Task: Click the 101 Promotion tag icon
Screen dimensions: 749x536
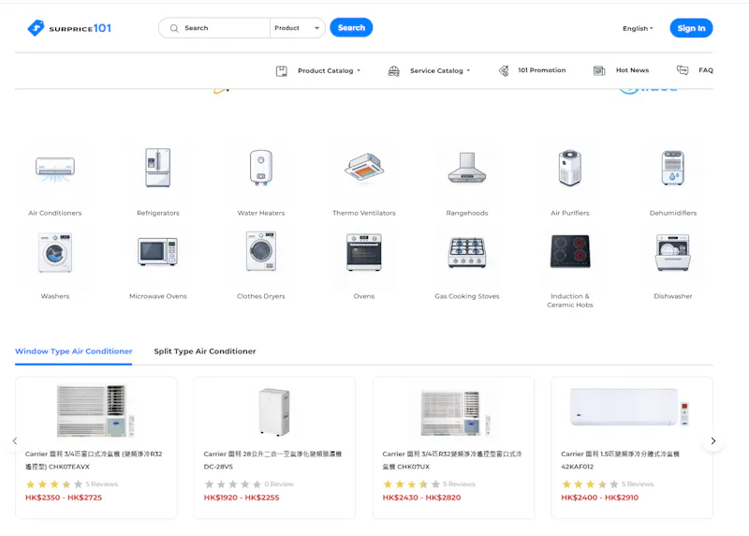Action: [x=504, y=71]
